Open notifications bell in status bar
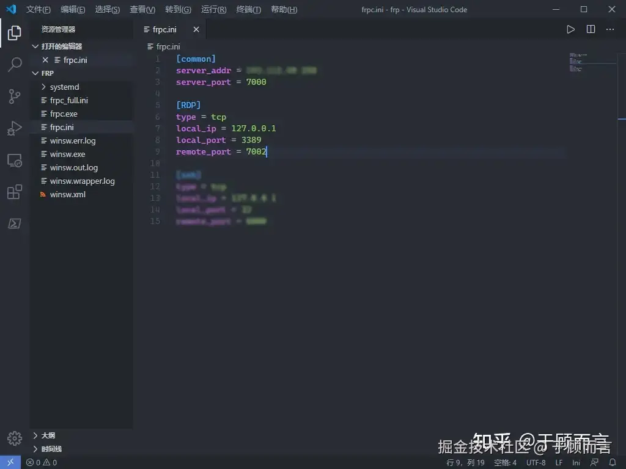The width and height of the screenshot is (626, 469). click(x=613, y=462)
